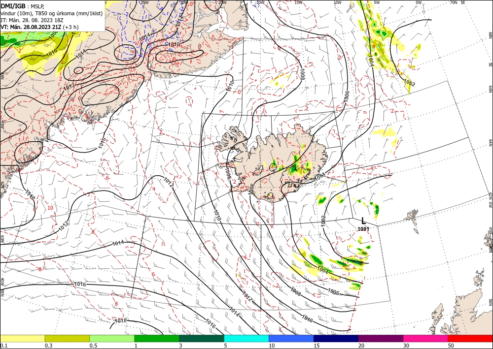Click the yellow 0.1 mm legend swatch

coord(22,338)
